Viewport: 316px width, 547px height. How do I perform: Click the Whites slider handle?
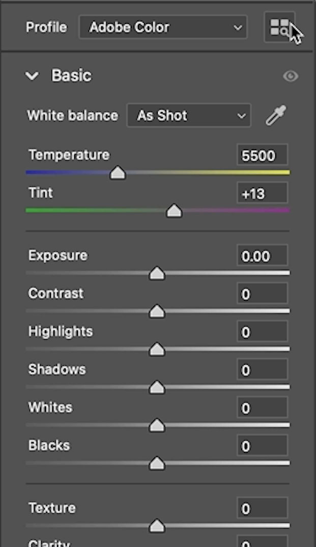(157, 425)
